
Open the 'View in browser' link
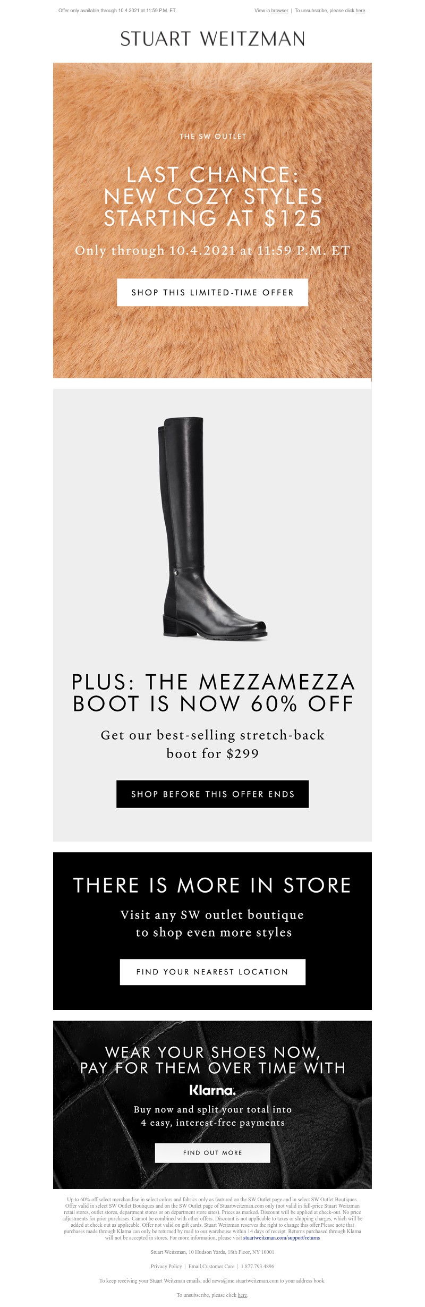pyautogui.click(x=279, y=11)
